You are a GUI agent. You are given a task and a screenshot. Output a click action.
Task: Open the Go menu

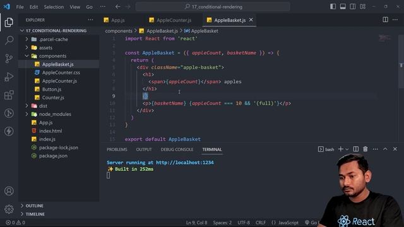tap(90, 7)
